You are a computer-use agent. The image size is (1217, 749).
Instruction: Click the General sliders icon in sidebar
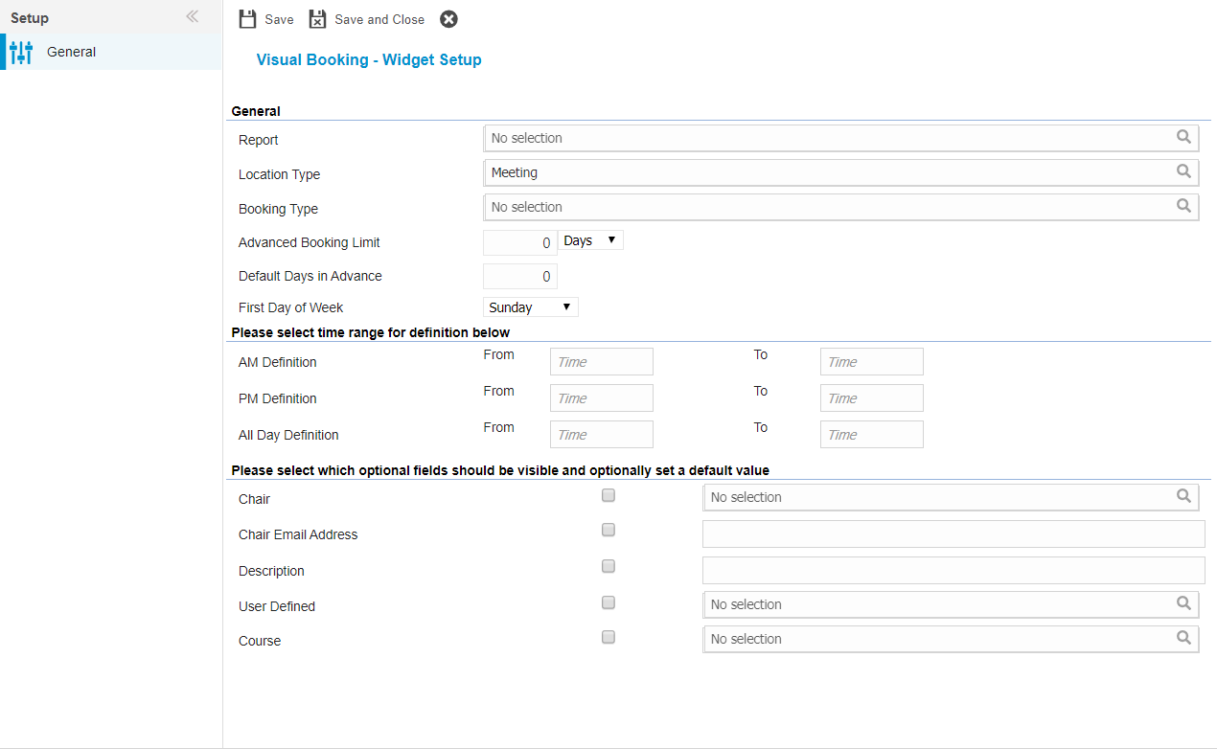point(21,52)
